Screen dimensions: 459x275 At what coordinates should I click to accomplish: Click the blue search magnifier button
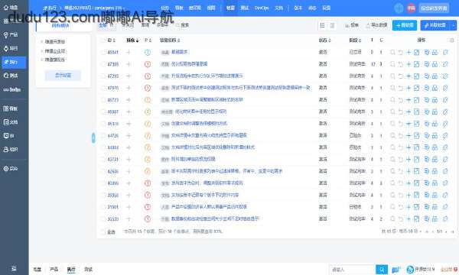382,269
